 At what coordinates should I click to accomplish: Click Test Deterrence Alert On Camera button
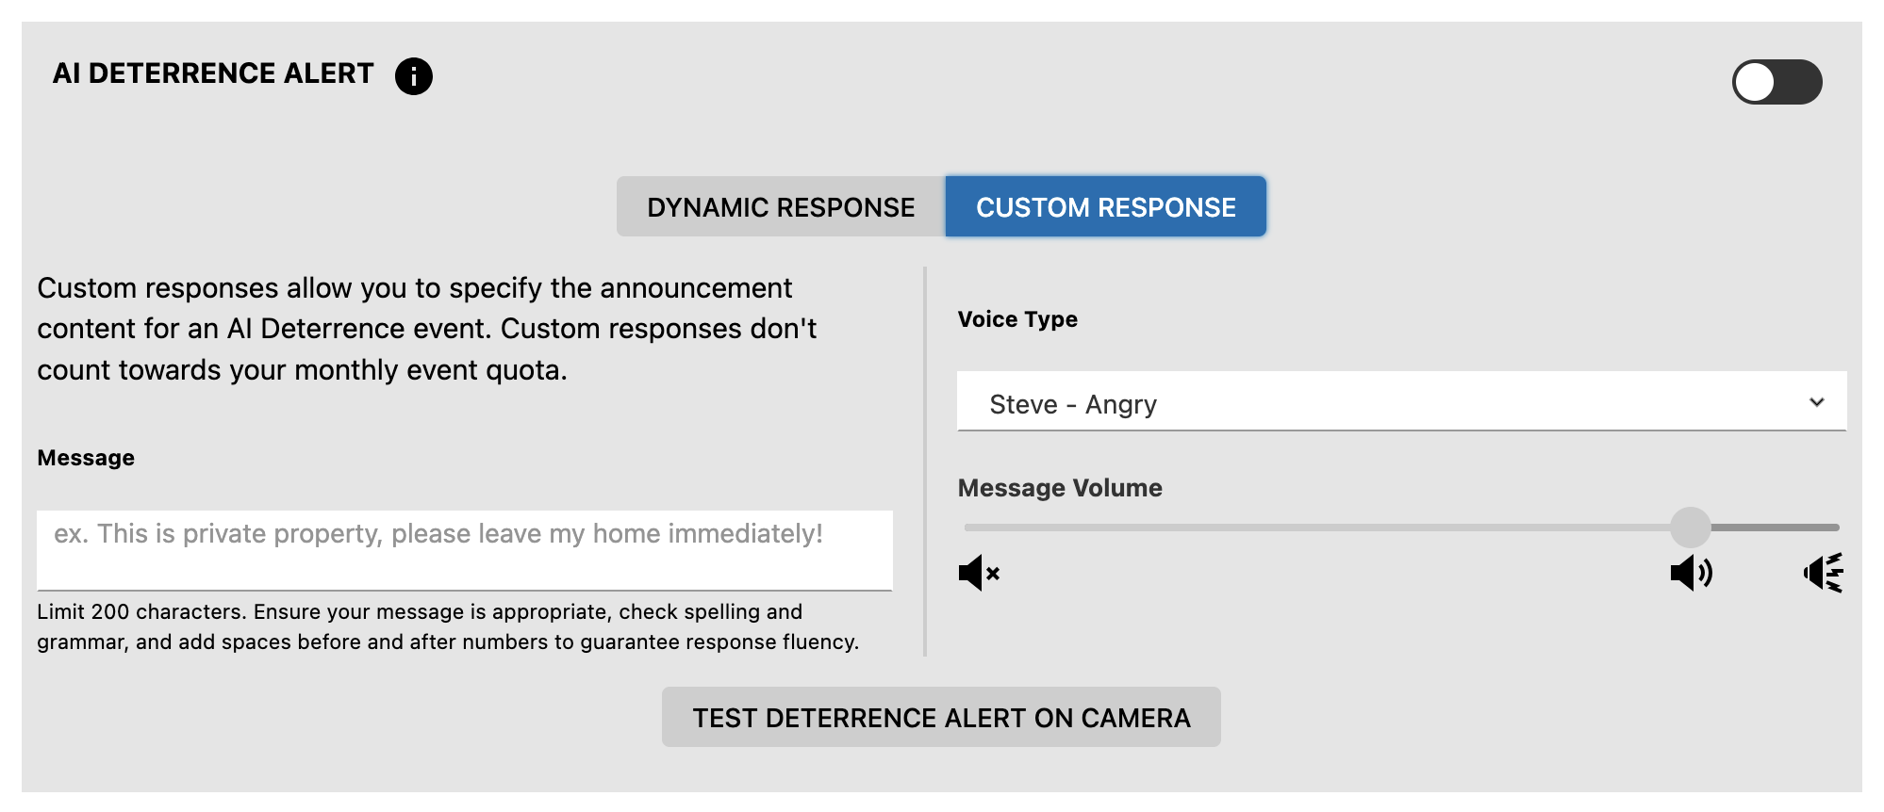tap(941, 717)
